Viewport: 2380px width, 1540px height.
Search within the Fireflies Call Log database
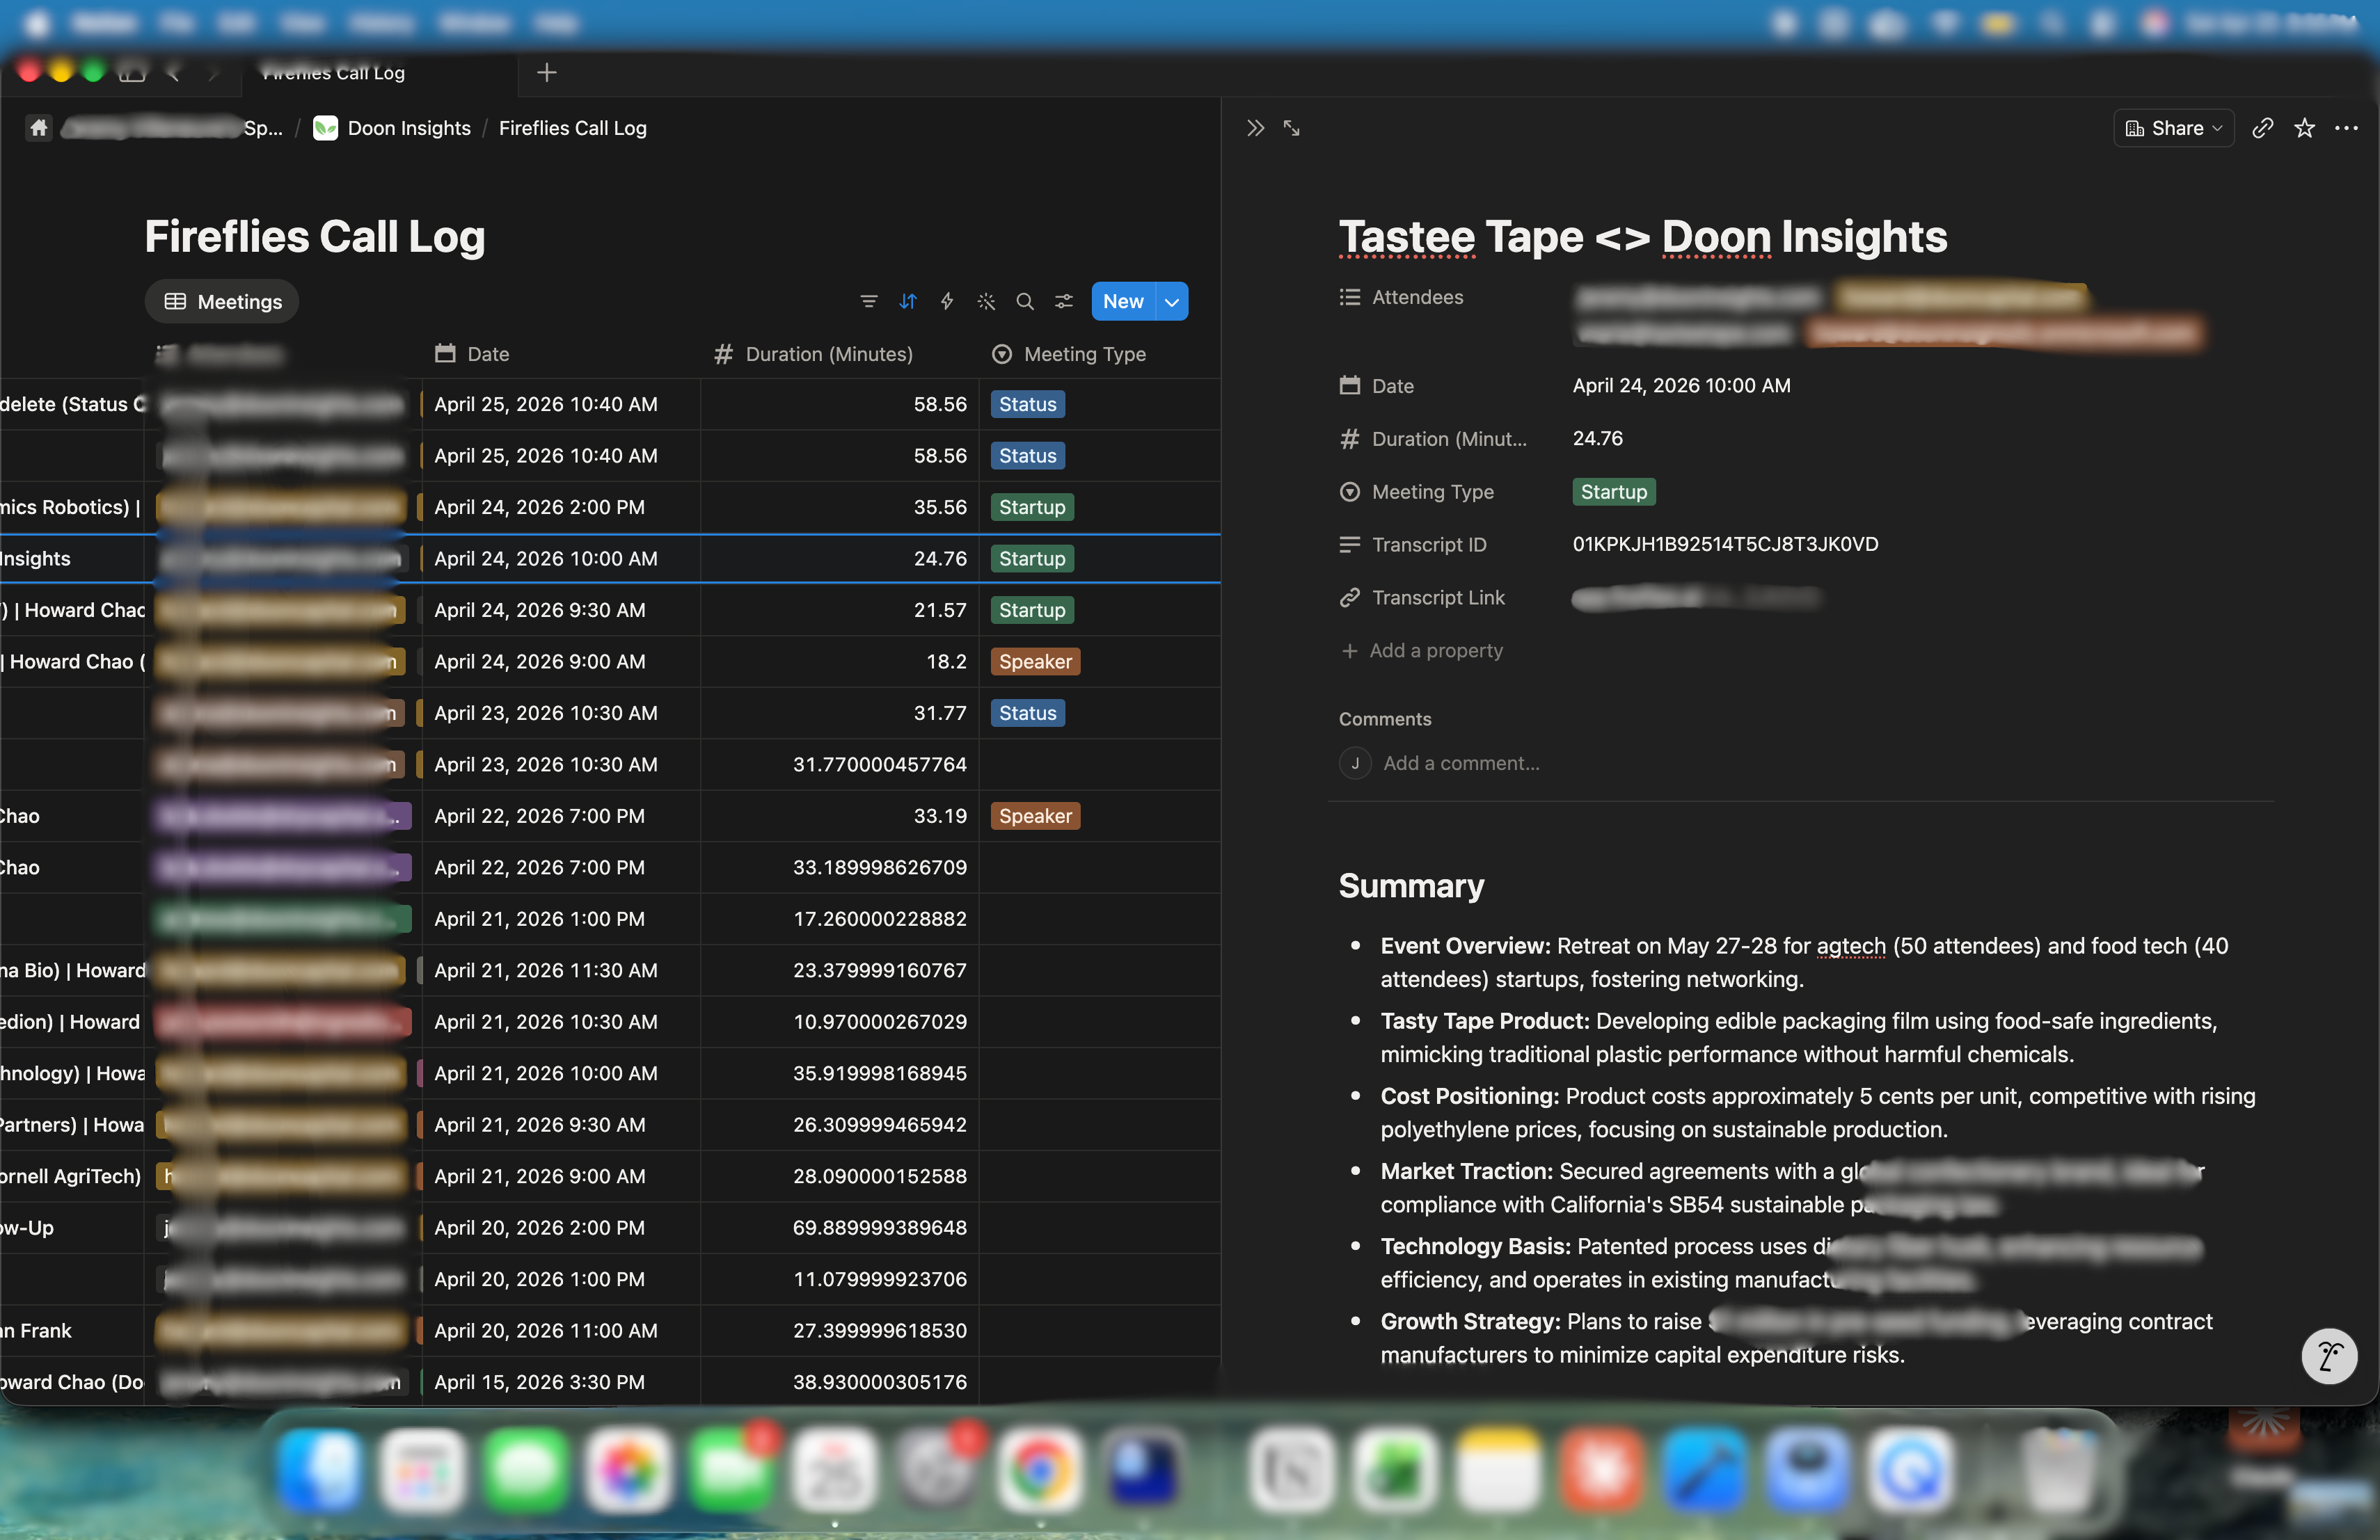pyautogui.click(x=1024, y=300)
